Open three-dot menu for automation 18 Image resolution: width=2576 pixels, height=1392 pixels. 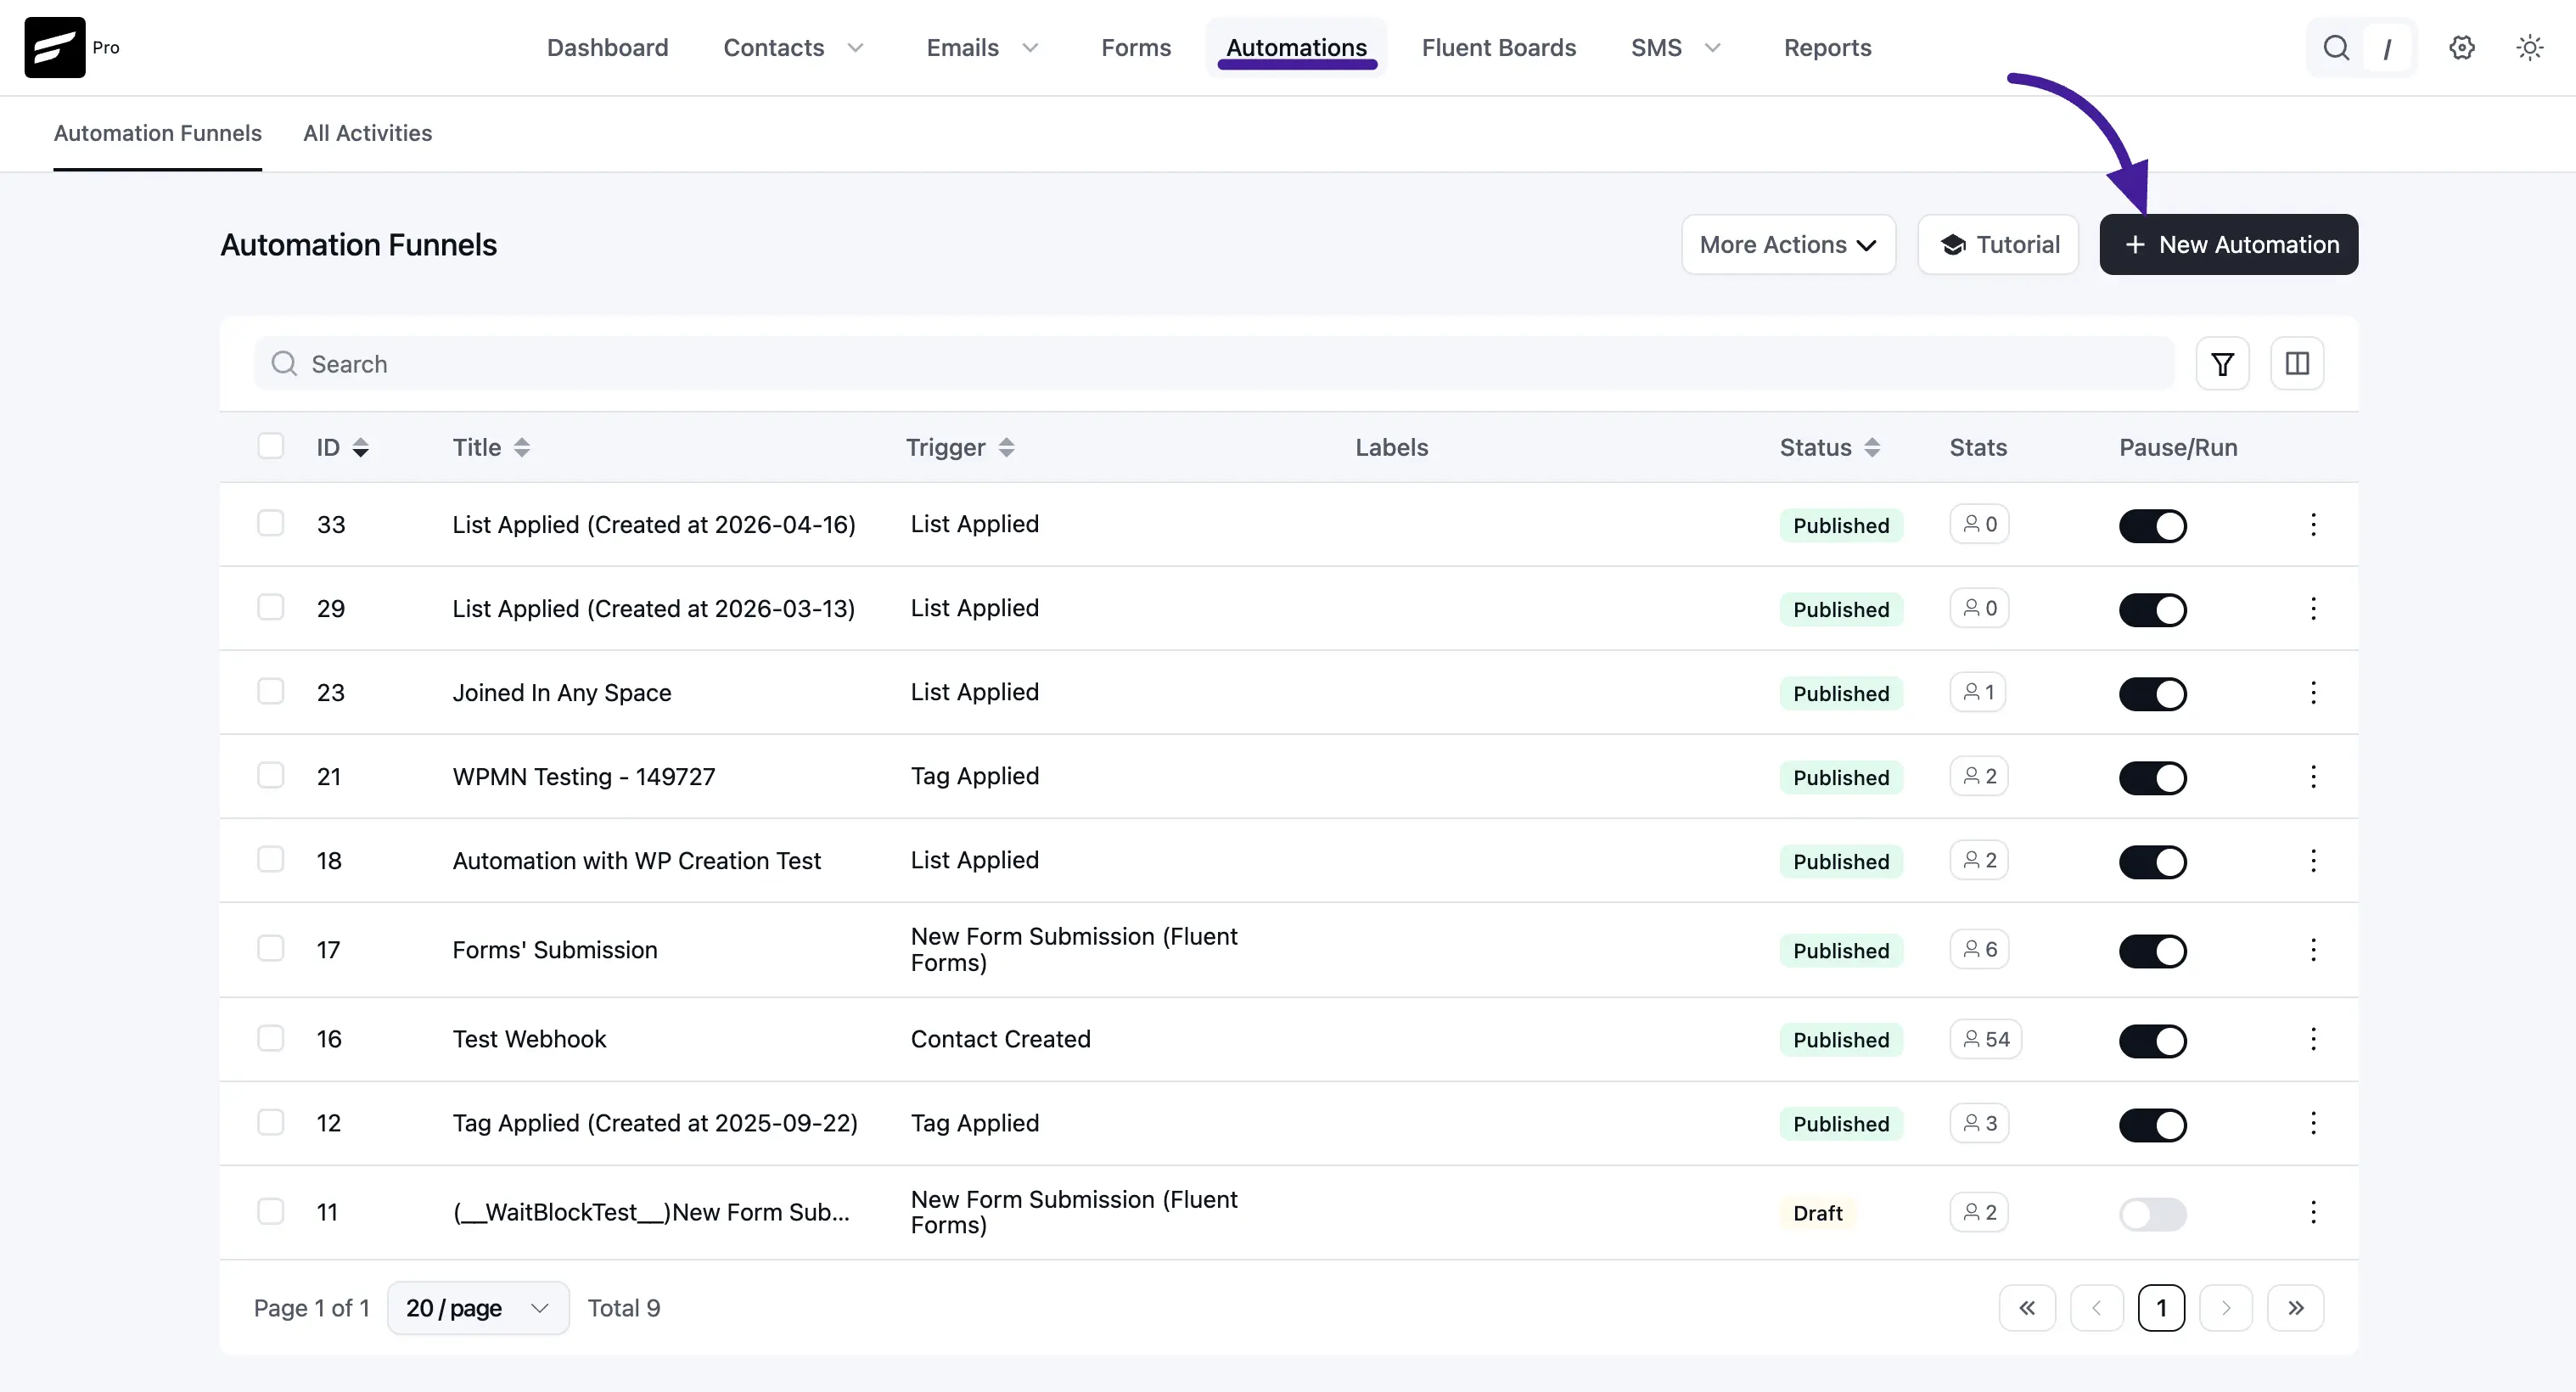coord(2313,861)
